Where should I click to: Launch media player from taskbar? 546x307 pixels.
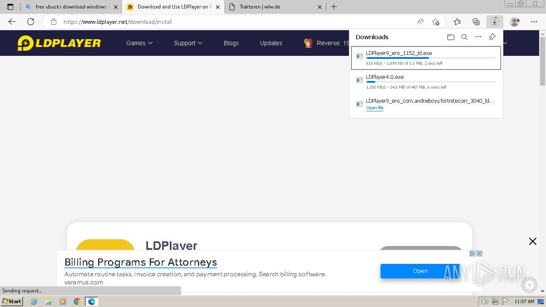tap(63, 301)
